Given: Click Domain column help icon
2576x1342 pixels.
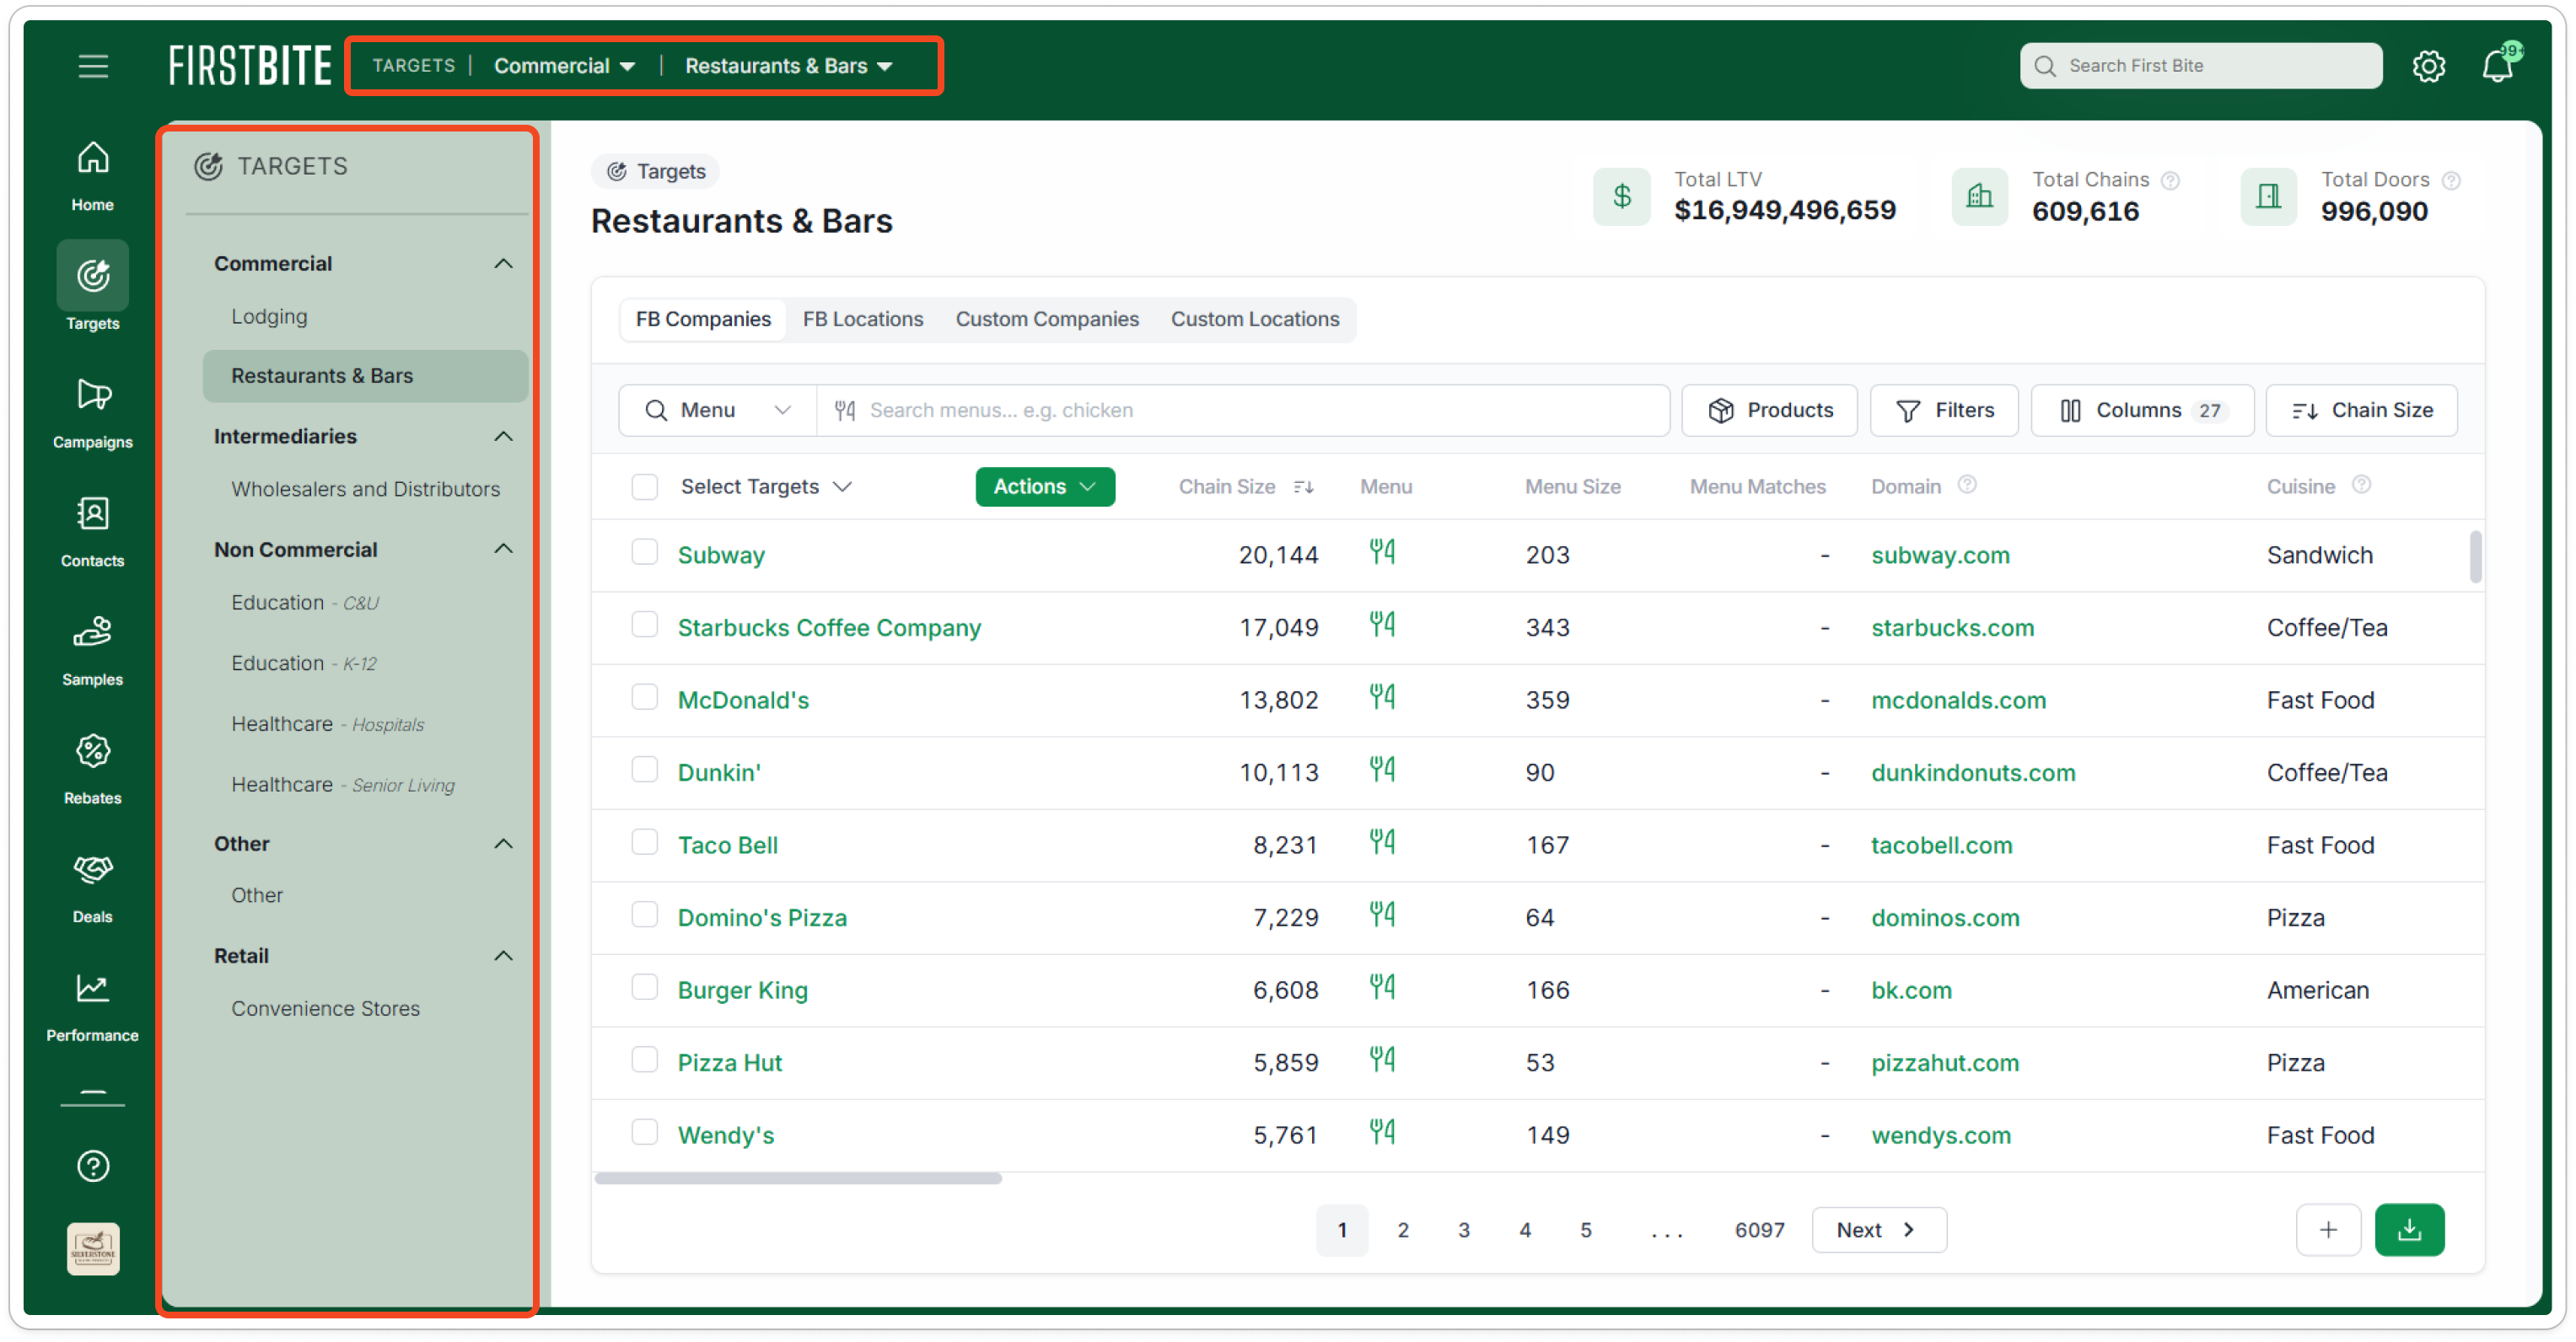Looking at the screenshot, I should 1966,485.
